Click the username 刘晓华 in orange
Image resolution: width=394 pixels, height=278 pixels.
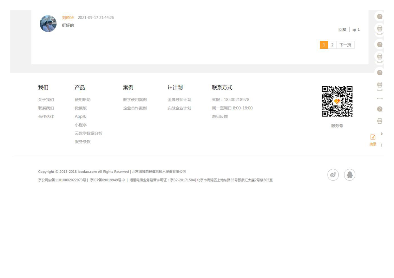point(68,18)
